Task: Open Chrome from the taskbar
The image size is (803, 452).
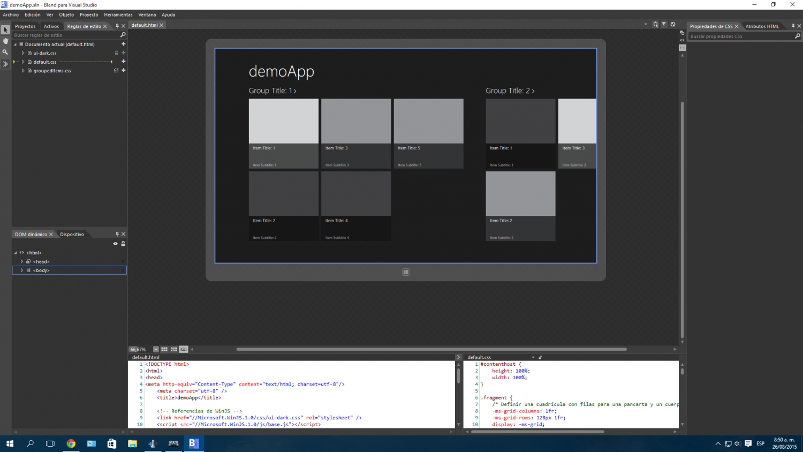Action: coord(71,443)
